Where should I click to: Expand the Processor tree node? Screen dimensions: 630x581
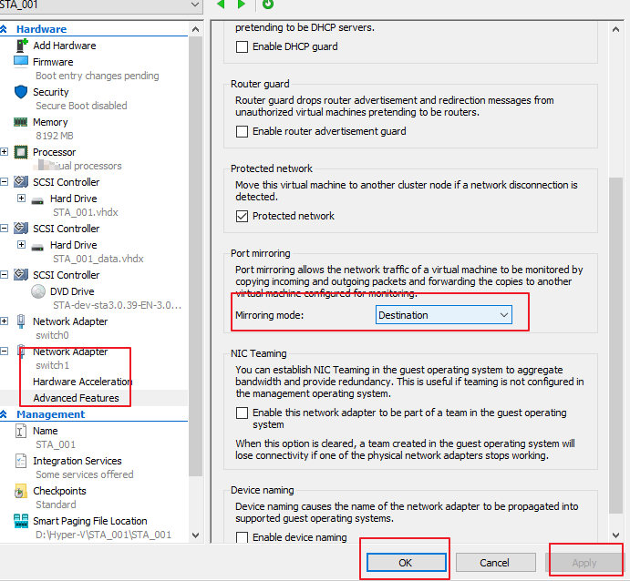click(x=4, y=152)
